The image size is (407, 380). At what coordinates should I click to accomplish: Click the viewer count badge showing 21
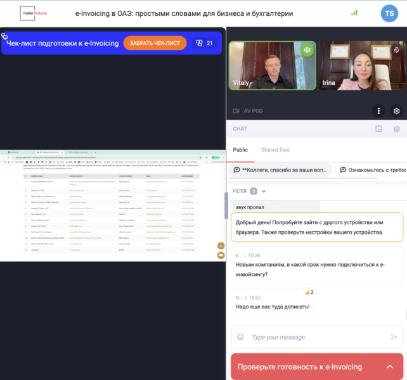click(204, 43)
